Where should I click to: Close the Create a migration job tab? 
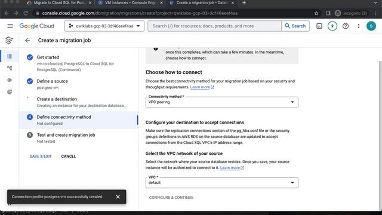point(233,2)
